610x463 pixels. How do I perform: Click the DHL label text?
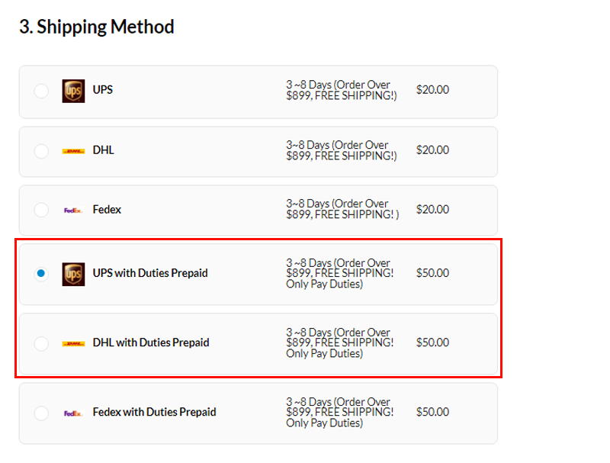coord(104,150)
